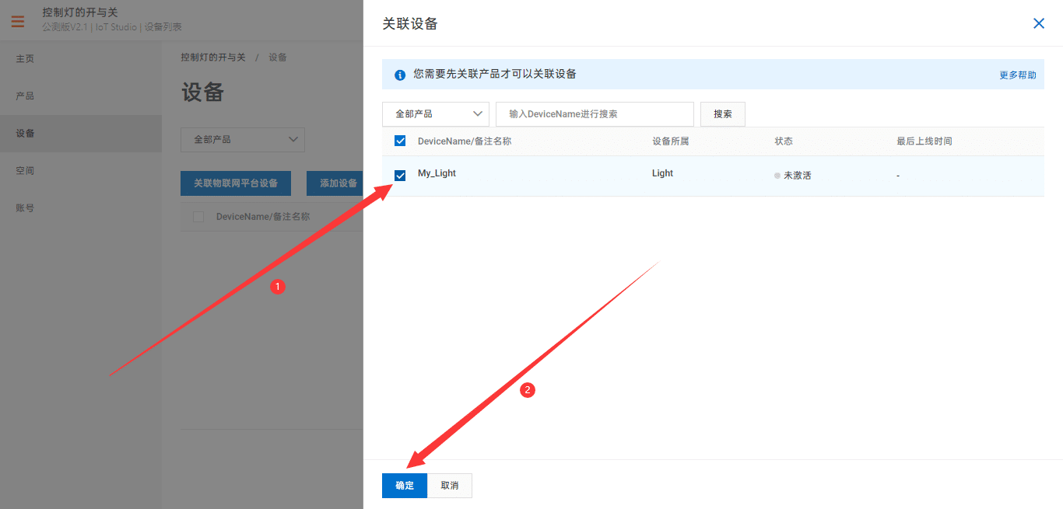Click the chevron on the dialog's 全部产品 selector
The height and width of the screenshot is (509, 1063).
pyautogui.click(x=478, y=113)
